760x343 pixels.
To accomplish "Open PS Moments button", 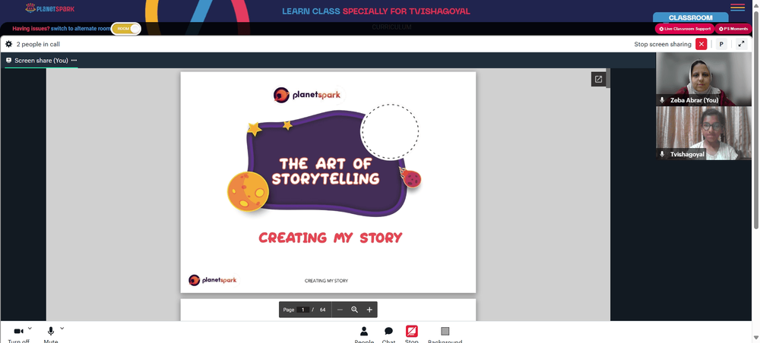I will (x=733, y=29).
